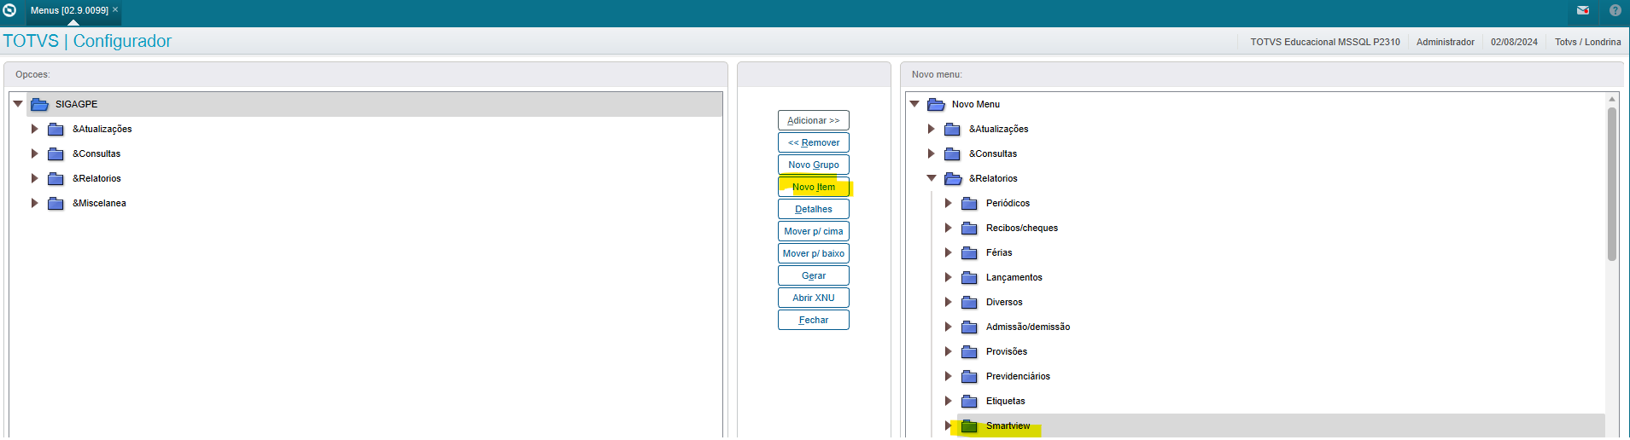
Task: Click the Totvs / Londrina label
Action: 1587,42
